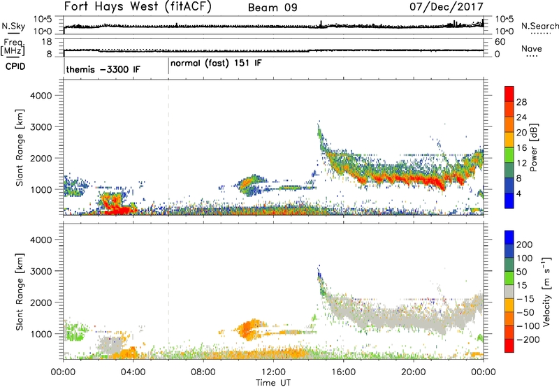The image size is (559, 387).
Task: Click the date "07/Dec/2017"
Action: point(446,7)
